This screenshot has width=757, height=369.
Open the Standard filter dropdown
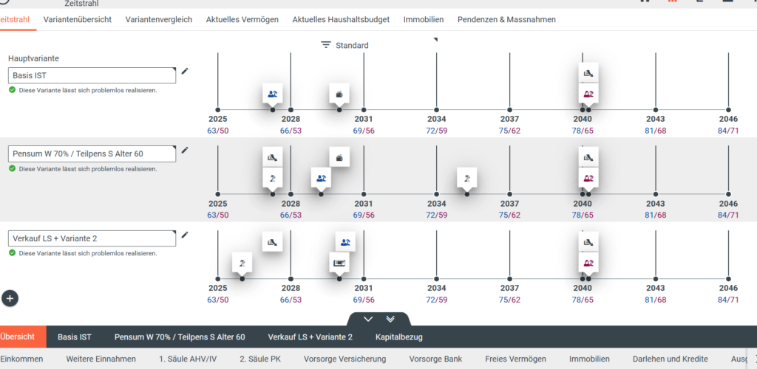(344, 45)
